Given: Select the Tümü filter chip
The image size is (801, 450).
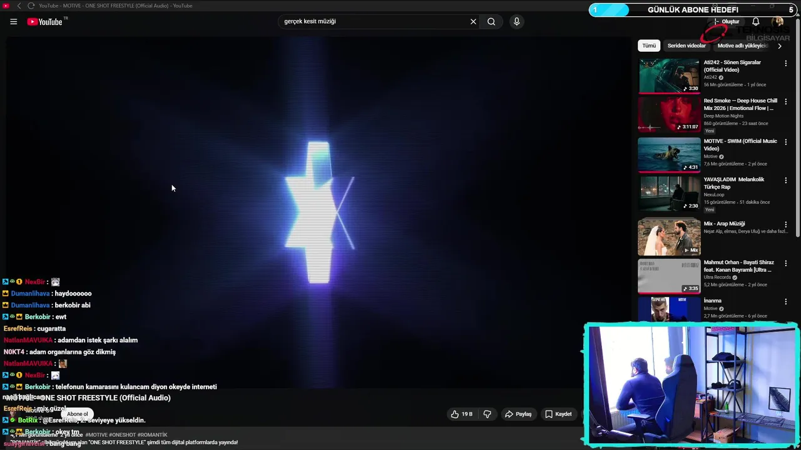Looking at the screenshot, I should 649,46.
